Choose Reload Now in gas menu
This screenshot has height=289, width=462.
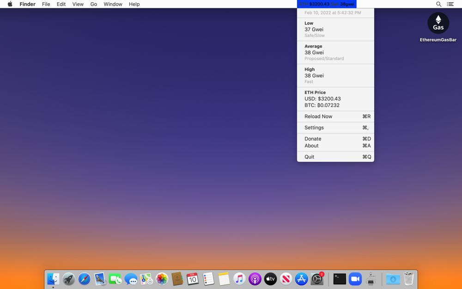[335, 117]
